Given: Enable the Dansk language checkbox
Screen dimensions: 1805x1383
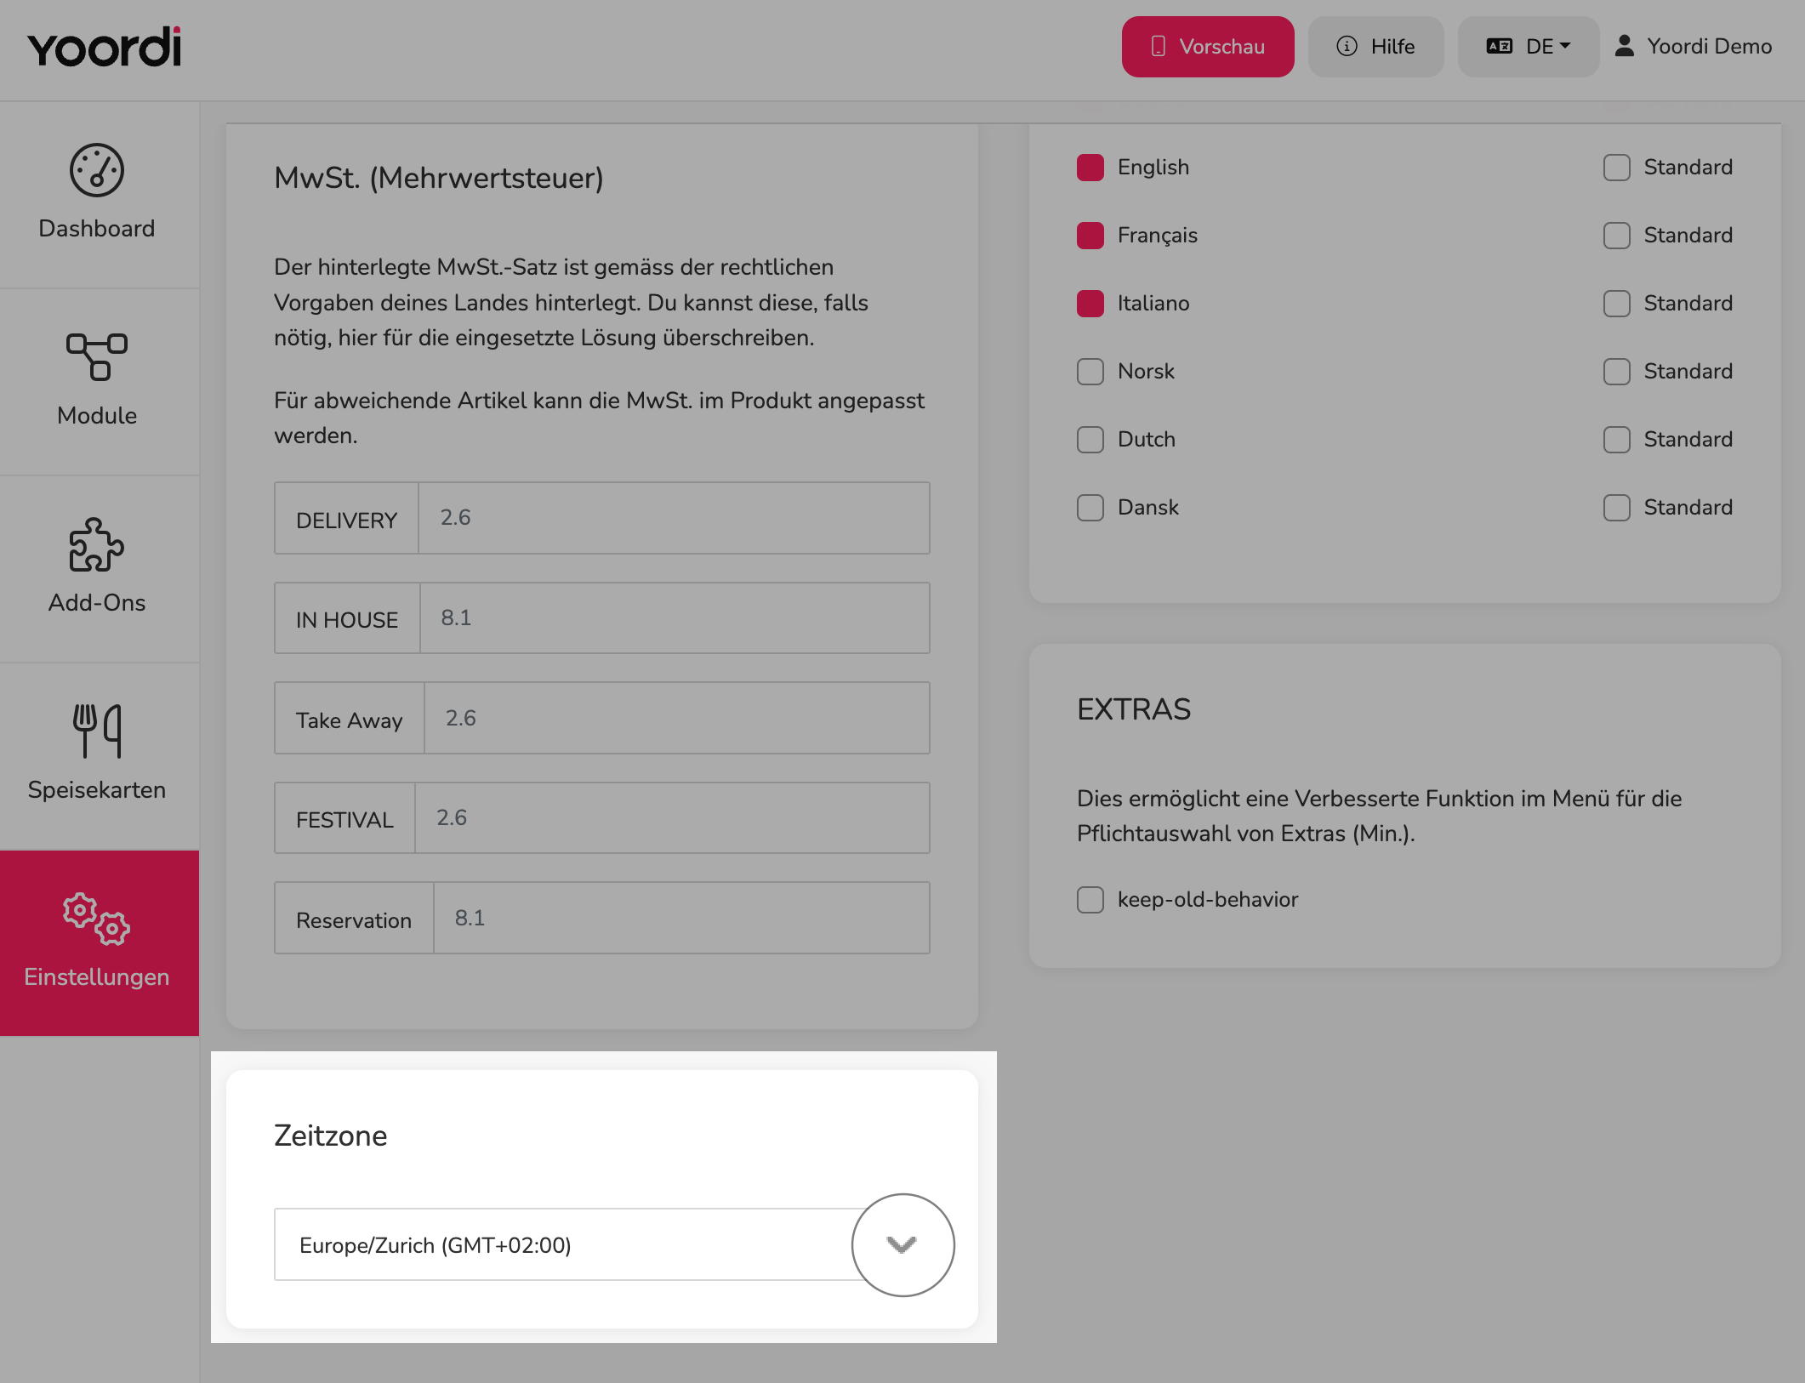Looking at the screenshot, I should [1090, 508].
